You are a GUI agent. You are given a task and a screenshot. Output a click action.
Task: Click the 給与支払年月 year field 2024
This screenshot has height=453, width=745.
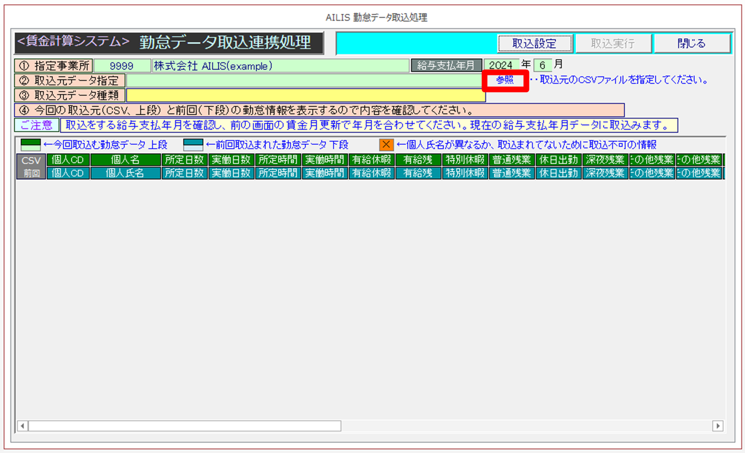point(501,65)
